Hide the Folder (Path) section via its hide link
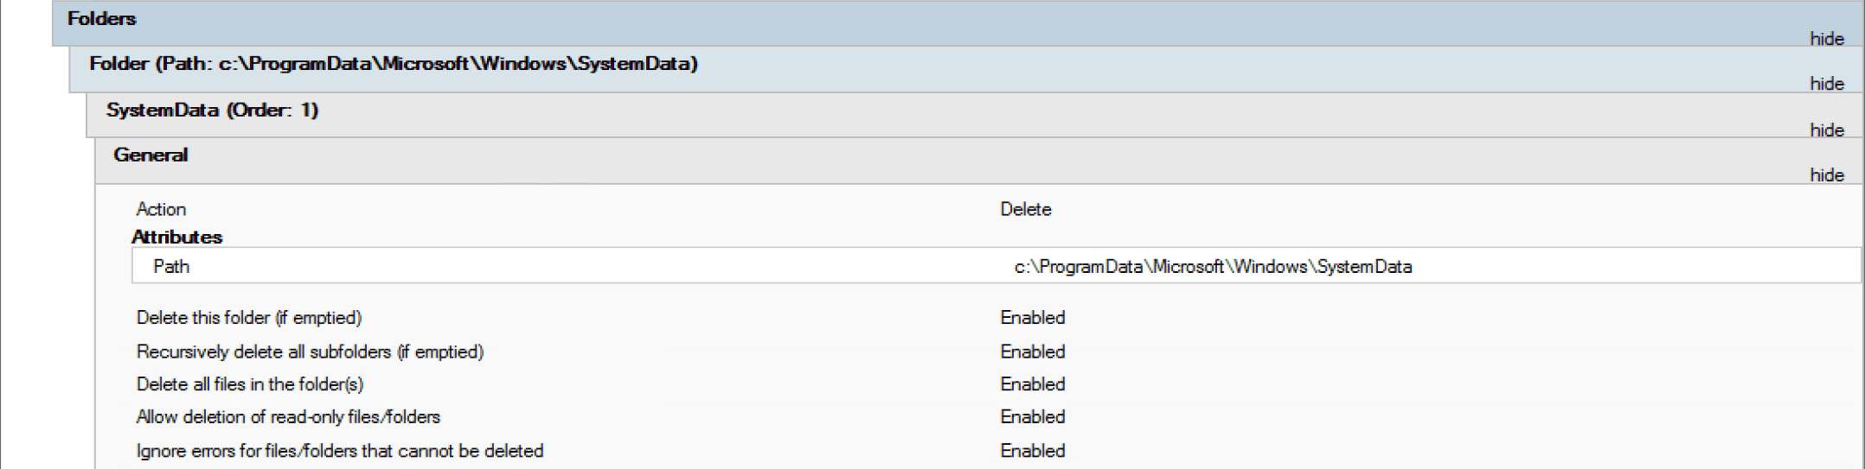1865x469 pixels. [1826, 84]
